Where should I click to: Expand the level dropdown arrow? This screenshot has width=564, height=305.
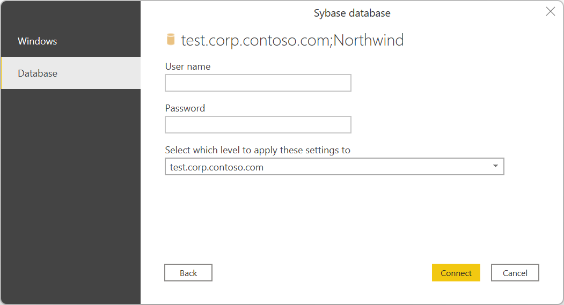(x=495, y=167)
